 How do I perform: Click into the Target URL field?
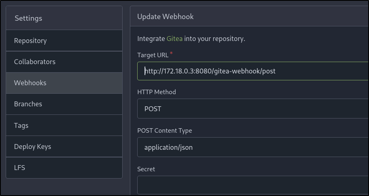point(252,71)
